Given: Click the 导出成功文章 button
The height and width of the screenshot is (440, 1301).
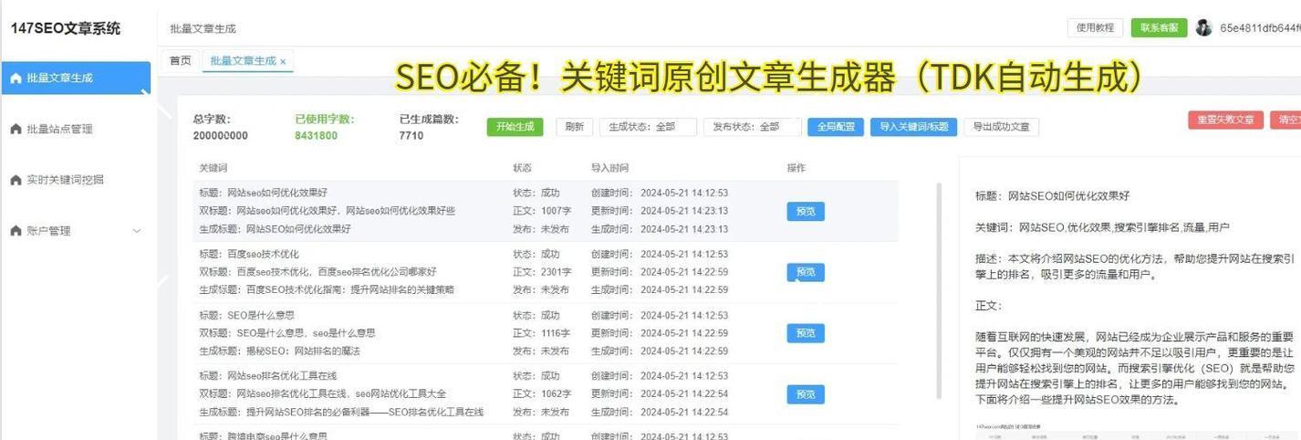Looking at the screenshot, I should click(x=1001, y=127).
